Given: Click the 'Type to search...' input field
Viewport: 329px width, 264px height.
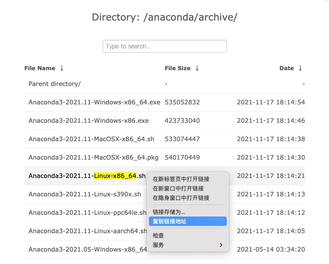Looking at the screenshot, I should point(164,46).
